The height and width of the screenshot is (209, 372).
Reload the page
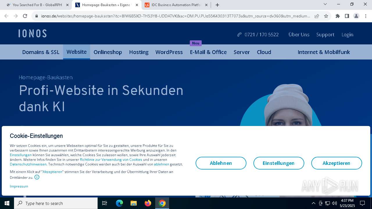point(25,16)
